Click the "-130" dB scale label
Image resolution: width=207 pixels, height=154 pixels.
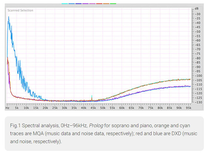(199, 102)
